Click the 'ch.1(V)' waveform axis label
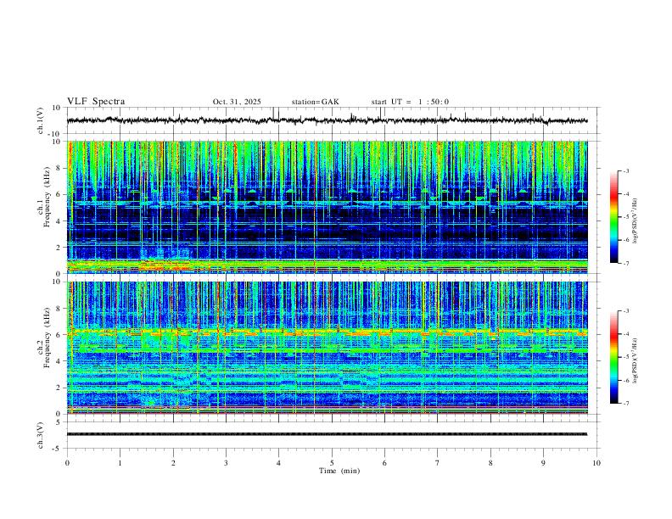This screenshot has height=519, width=672. [x=41, y=120]
